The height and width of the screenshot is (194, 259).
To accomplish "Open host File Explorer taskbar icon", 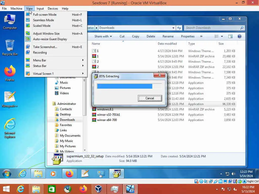I will (x=36, y=189).
